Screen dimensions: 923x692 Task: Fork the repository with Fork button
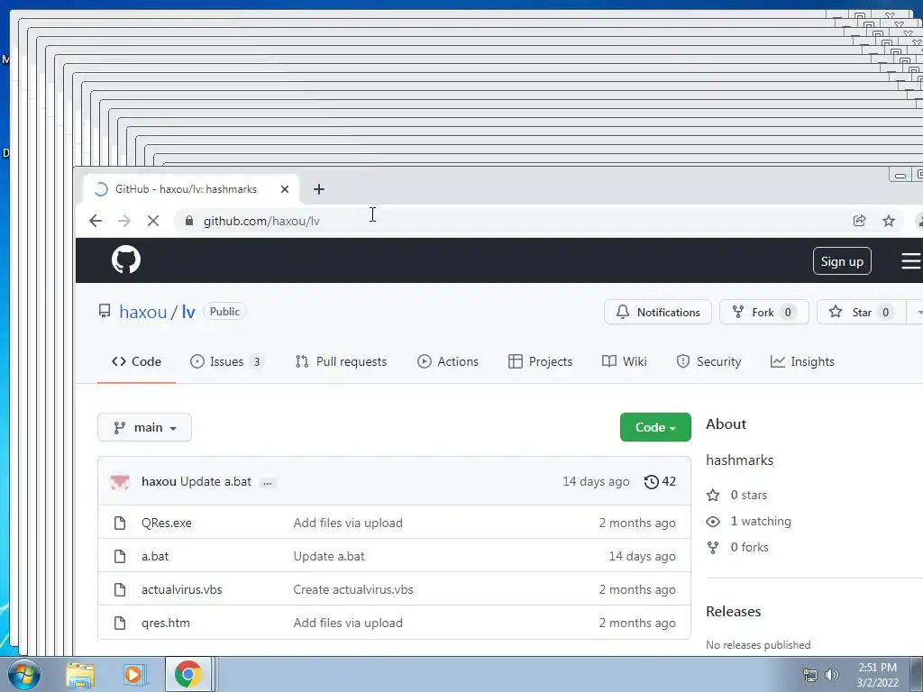click(764, 312)
